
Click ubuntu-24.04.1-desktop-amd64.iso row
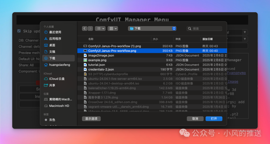coord(152,83)
